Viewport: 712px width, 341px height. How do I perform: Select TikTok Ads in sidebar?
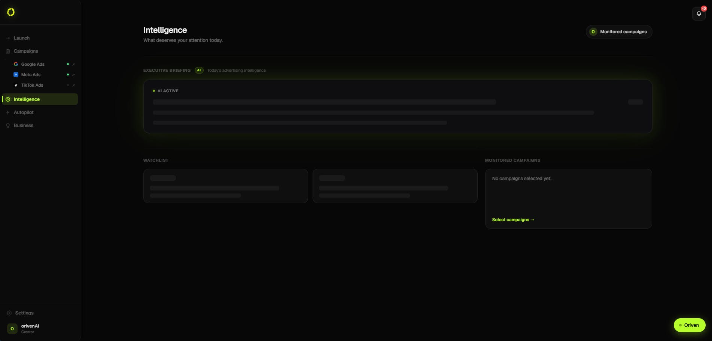click(32, 85)
